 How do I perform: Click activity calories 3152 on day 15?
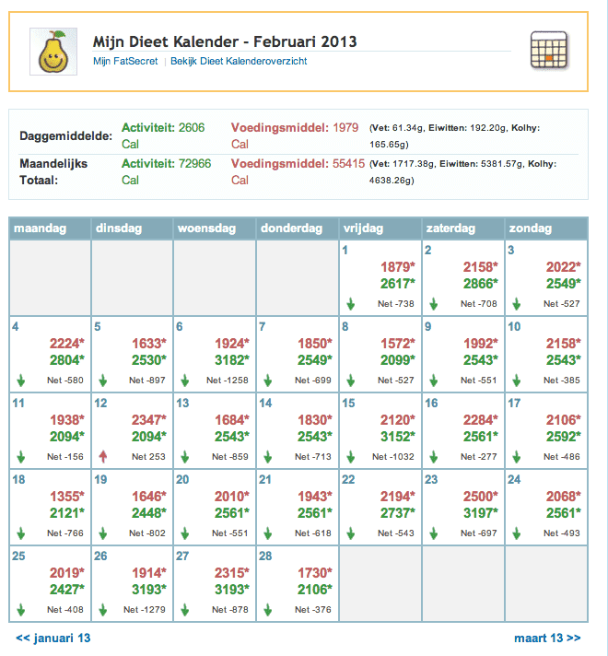(x=398, y=437)
